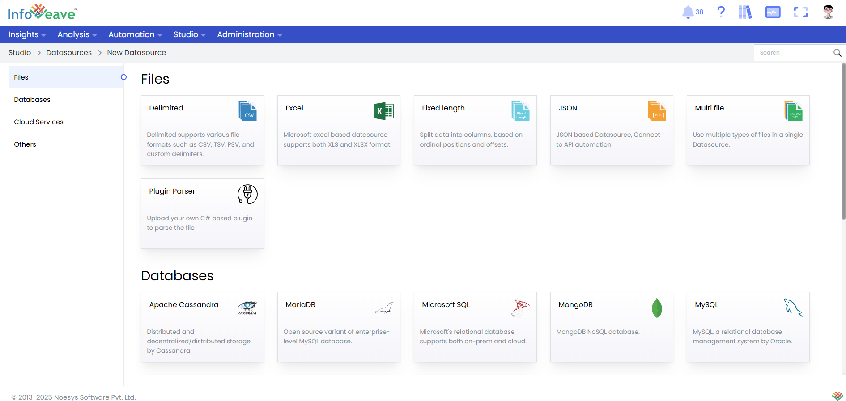846x401 pixels.
Task: Choose the Plugin Parser card title
Action: click(172, 191)
